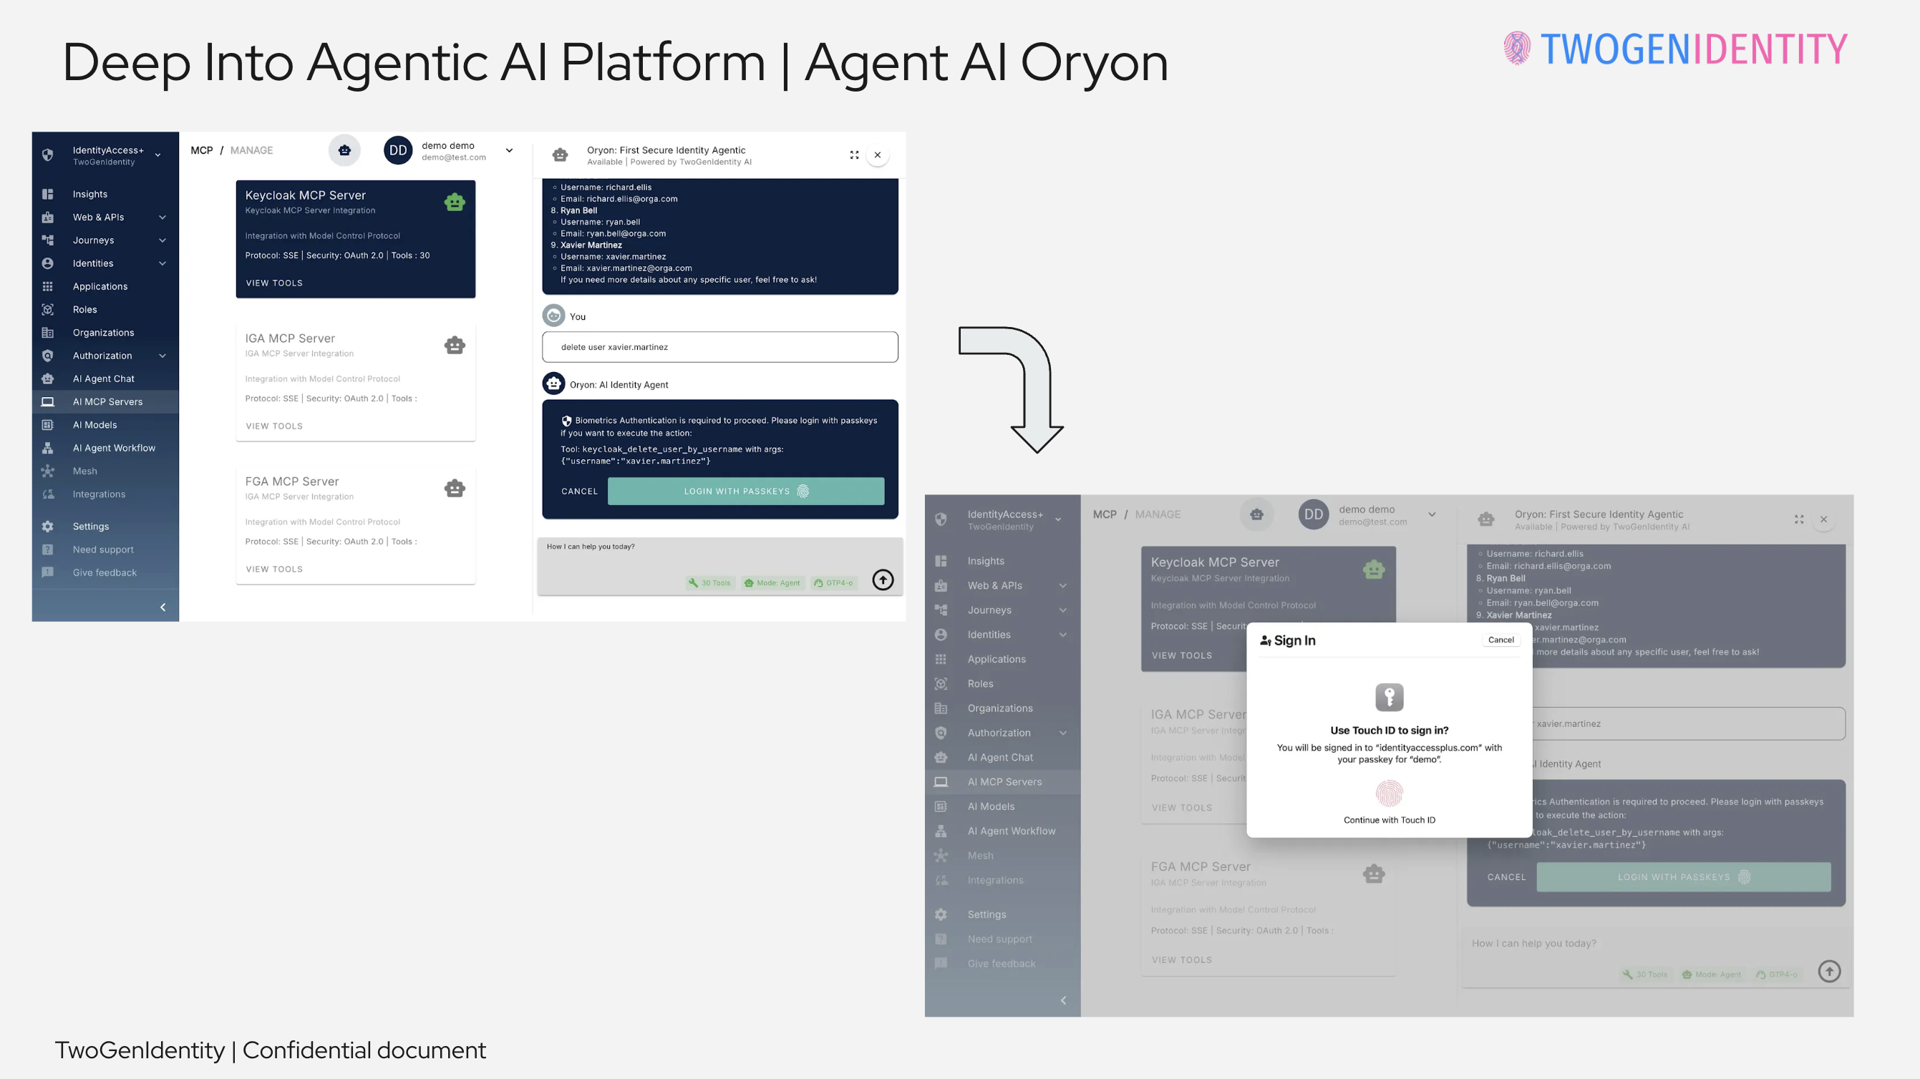
Task: Click the send arrow button in undimmed chat box
Action: click(x=883, y=580)
